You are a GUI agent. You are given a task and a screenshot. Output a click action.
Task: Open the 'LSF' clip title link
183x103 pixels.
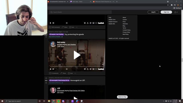(x=59, y=88)
